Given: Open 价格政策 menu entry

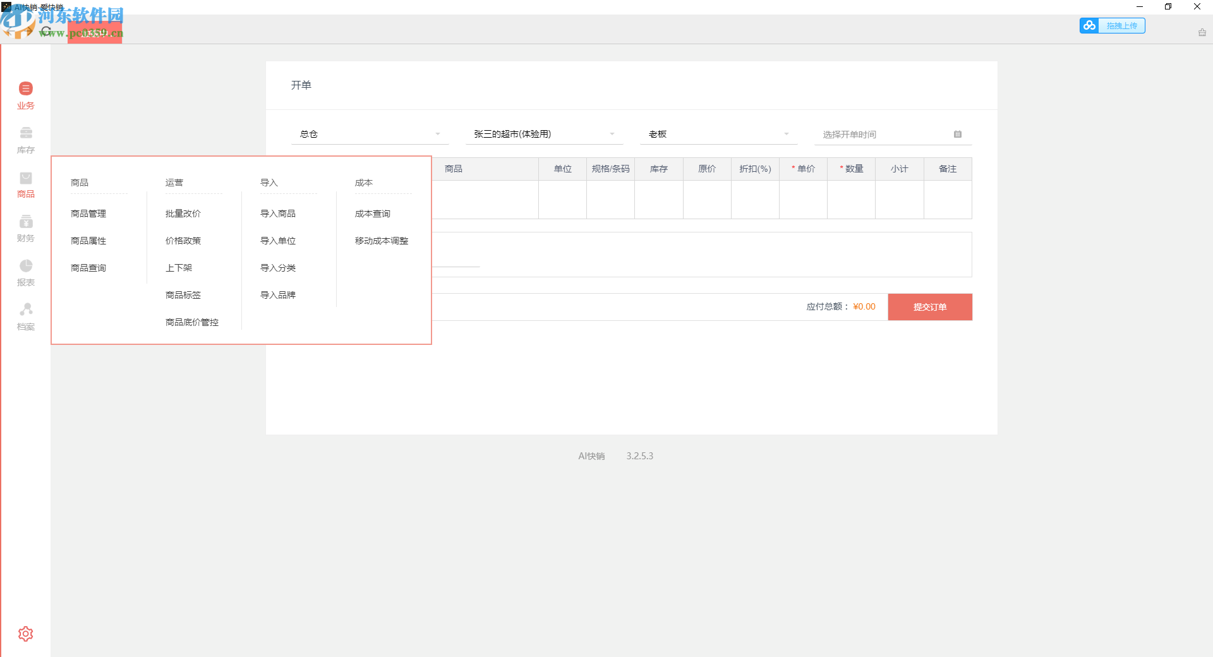Looking at the screenshot, I should point(183,241).
